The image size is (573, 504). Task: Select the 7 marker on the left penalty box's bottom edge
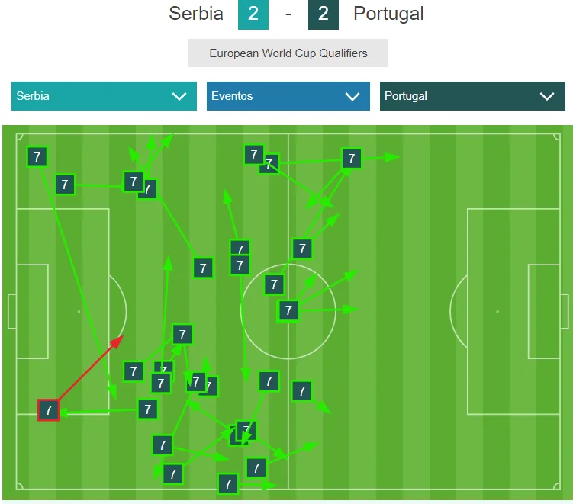[147, 409]
